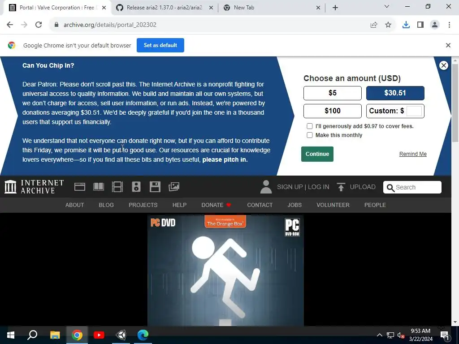Open the ABOUT menu item
459x344 pixels.
click(x=75, y=205)
